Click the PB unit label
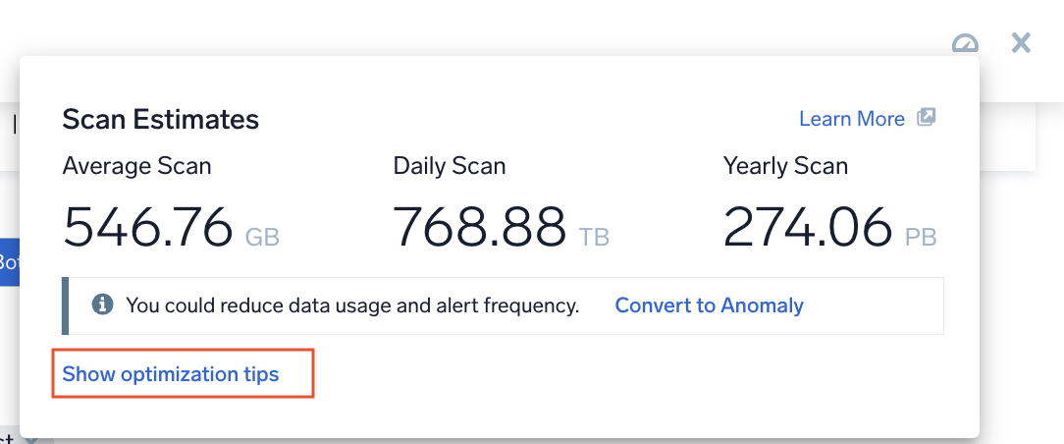This screenshot has width=1064, height=444. 921,238
